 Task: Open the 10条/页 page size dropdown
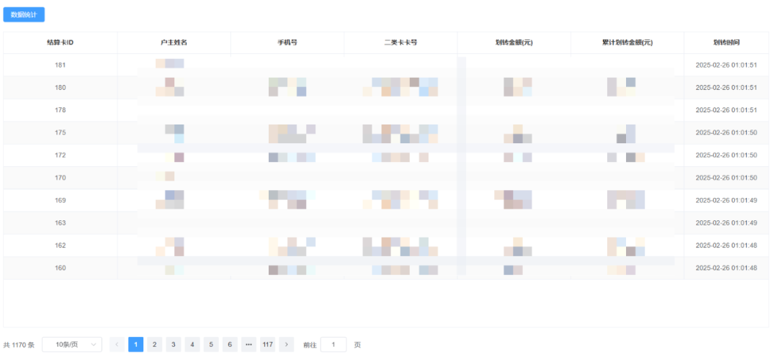72,345
